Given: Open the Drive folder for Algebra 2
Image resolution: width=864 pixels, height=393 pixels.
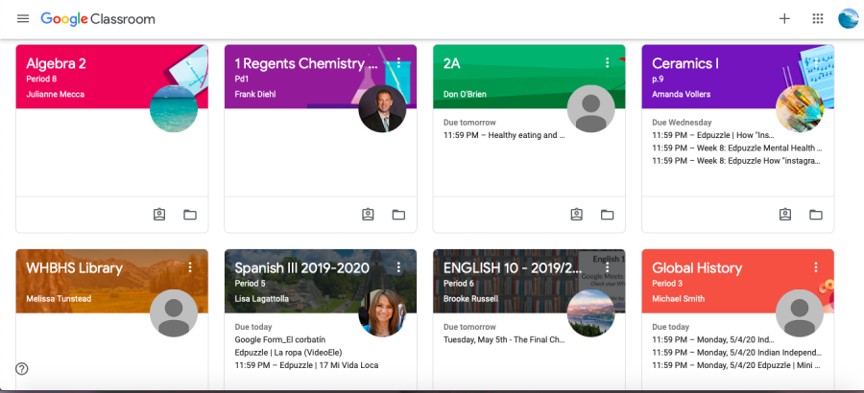Looking at the screenshot, I should tap(190, 215).
